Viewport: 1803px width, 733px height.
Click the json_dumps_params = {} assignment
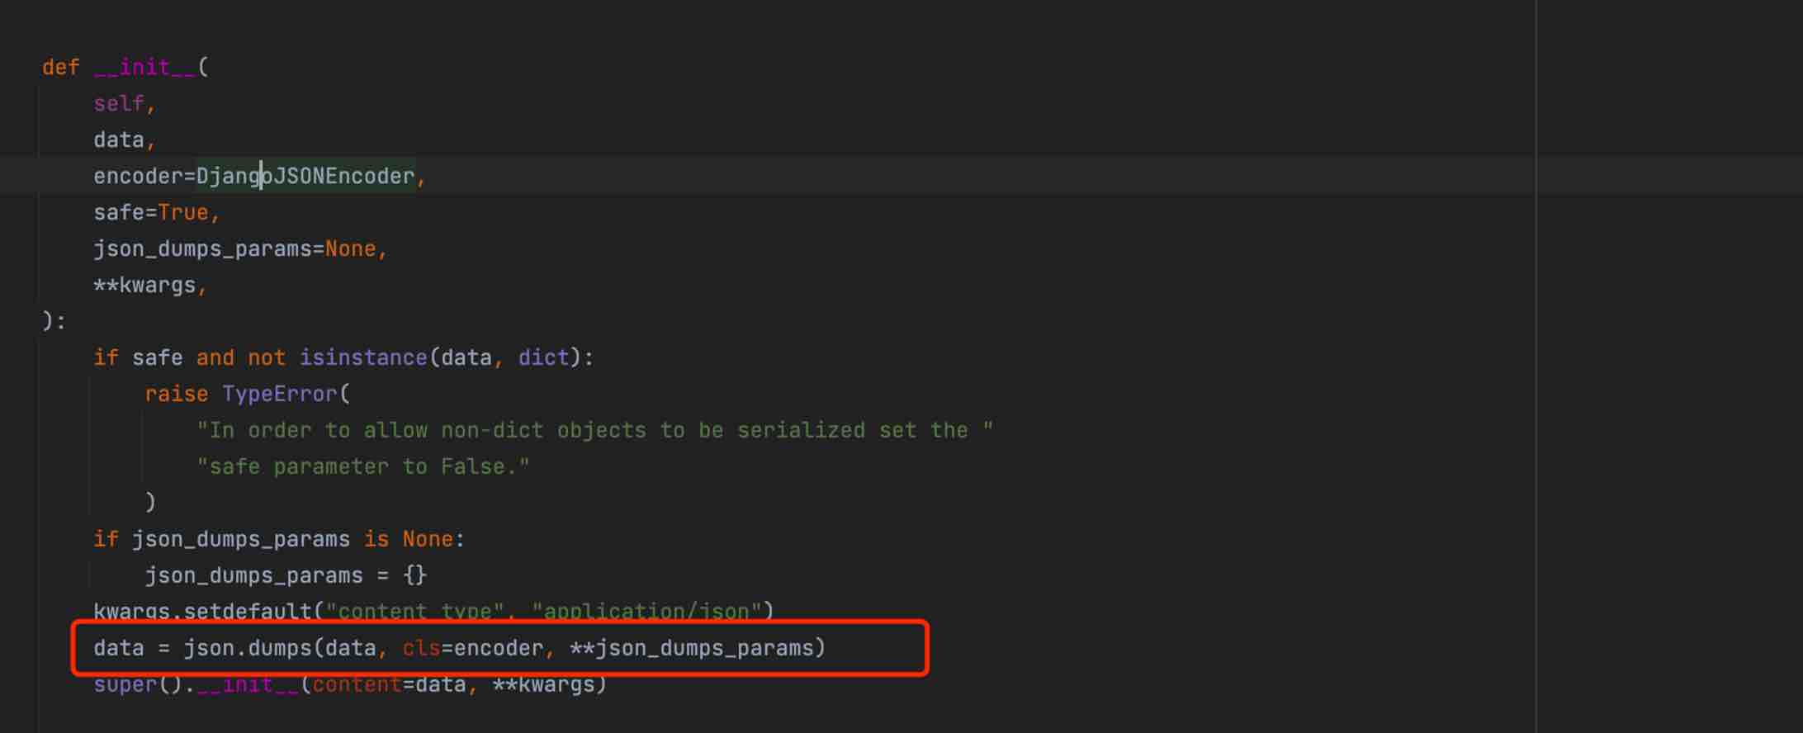286,575
